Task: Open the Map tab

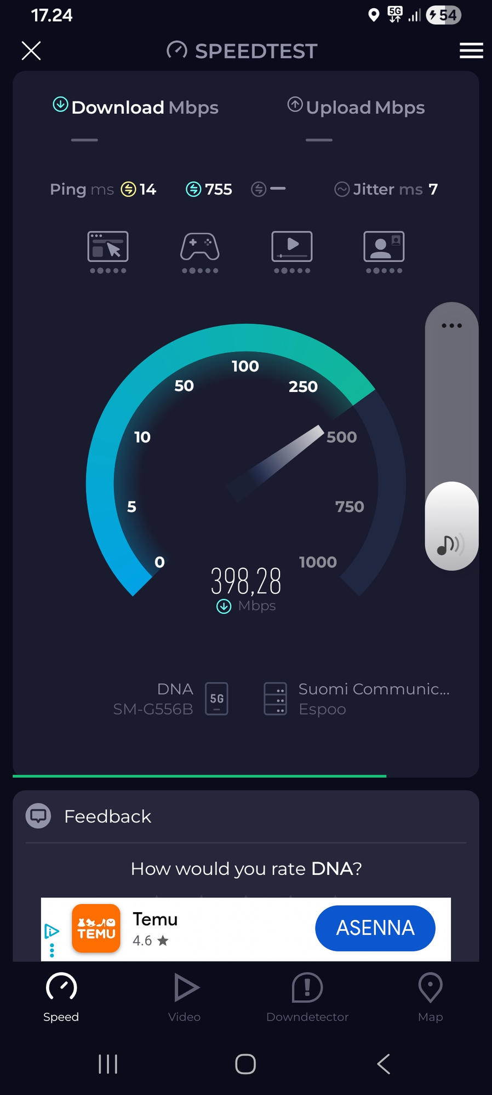Action: pyautogui.click(x=430, y=998)
